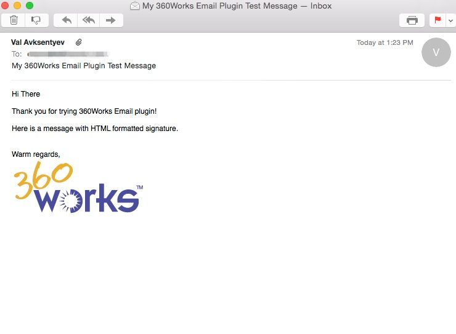This screenshot has width=456, height=334.
Task: Enter full screen with green button
Action: [x=30, y=6]
